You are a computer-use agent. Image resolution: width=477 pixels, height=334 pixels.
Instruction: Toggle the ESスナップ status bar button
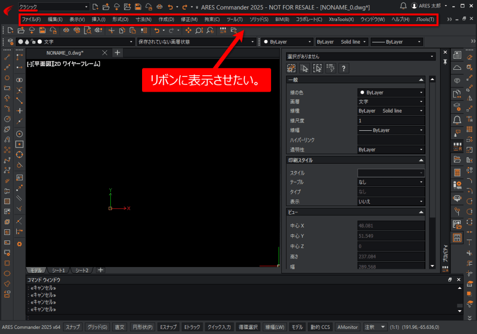click(168, 327)
